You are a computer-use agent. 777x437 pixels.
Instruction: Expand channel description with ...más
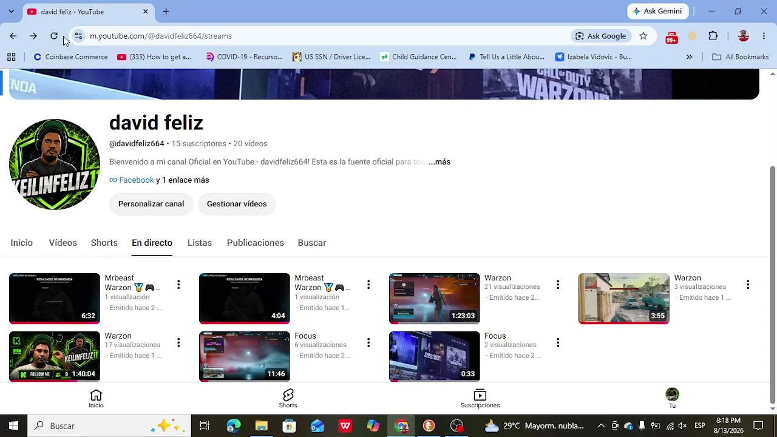coord(439,162)
